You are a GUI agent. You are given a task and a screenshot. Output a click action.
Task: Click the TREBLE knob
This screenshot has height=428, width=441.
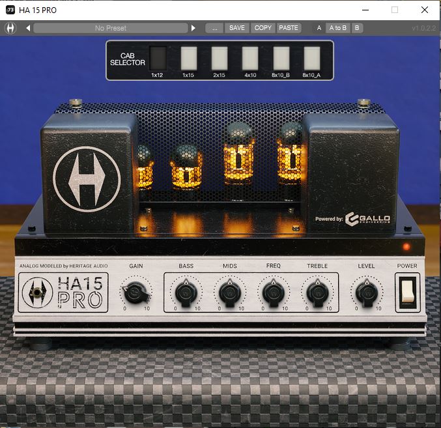(x=317, y=293)
